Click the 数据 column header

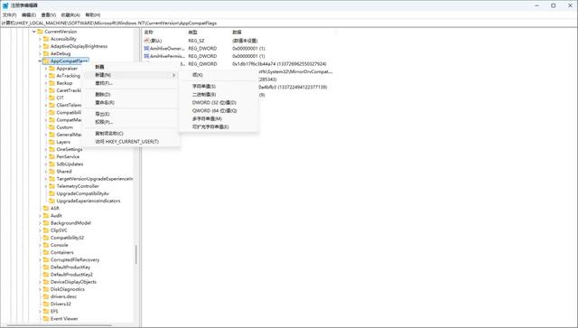click(x=284, y=33)
